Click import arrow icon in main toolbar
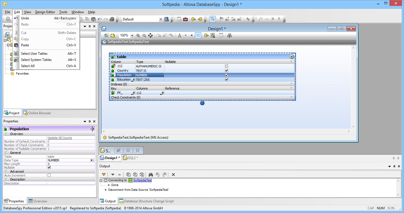The width and height of the screenshot is (404, 213). pyautogui.click(x=200, y=19)
